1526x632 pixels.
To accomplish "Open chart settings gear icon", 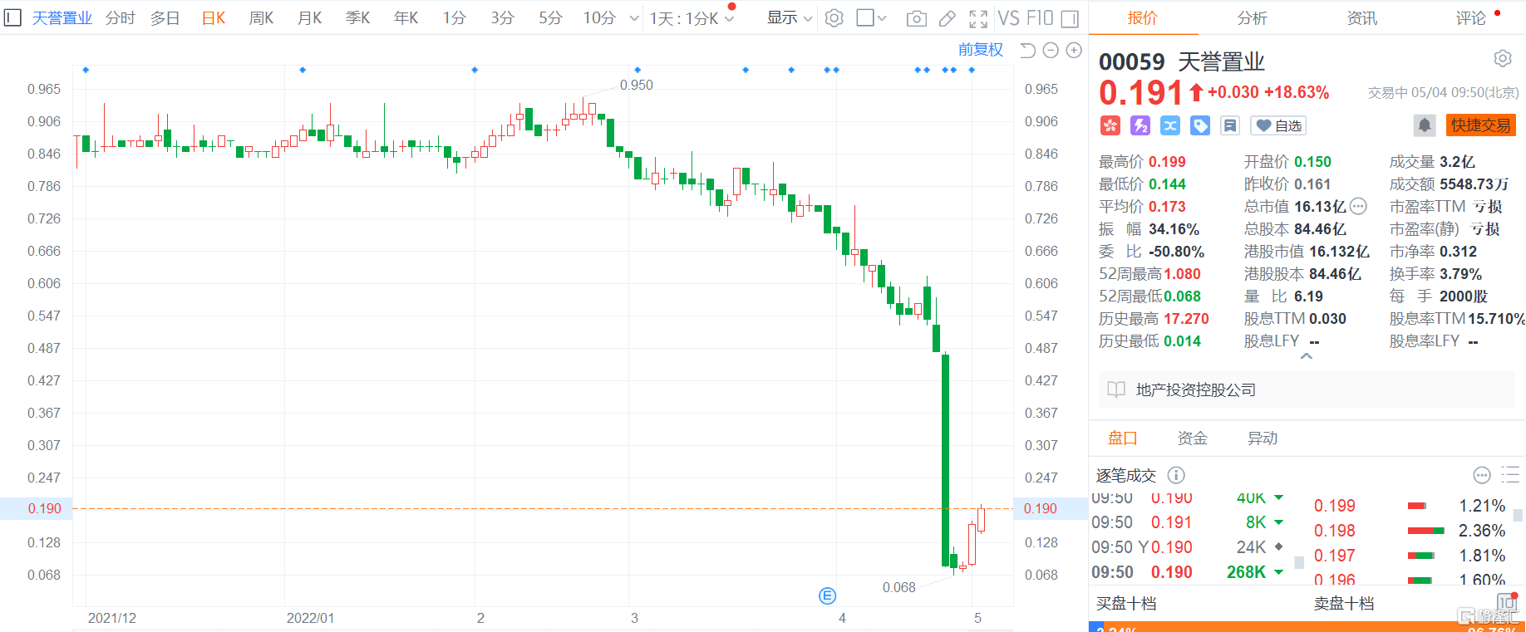I will [834, 18].
